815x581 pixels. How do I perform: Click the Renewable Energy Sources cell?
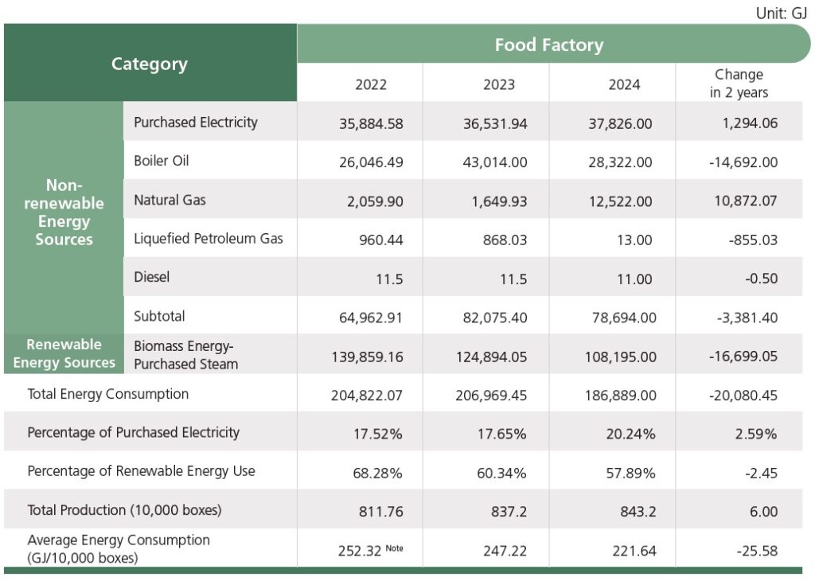pyautogui.click(x=64, y=353)
